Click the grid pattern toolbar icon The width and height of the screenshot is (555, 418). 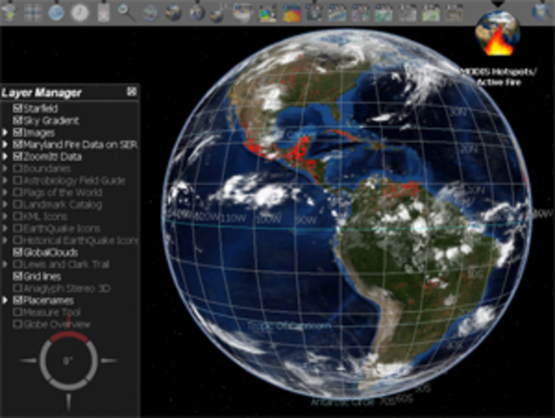33,13
